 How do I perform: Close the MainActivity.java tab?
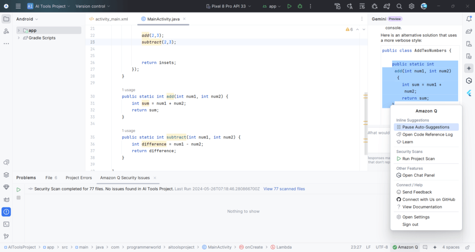pyautogui.click(x=184, y=19)
